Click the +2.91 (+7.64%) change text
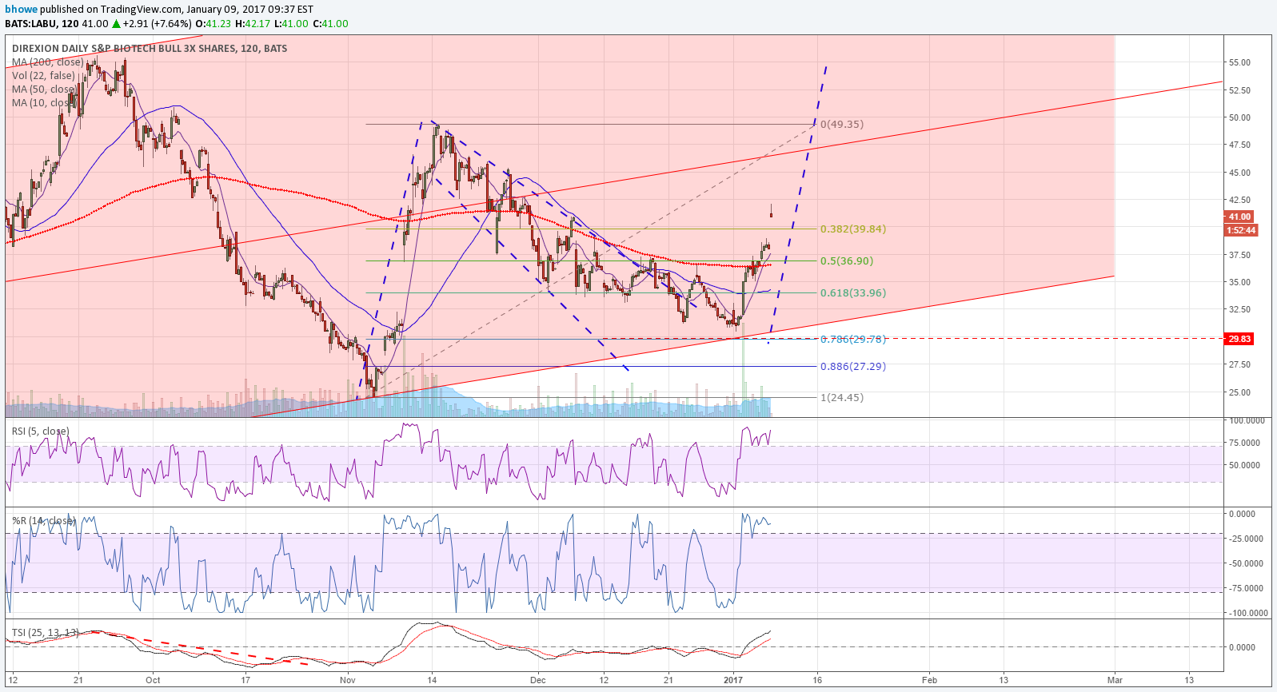 click(x=158, y=24)
